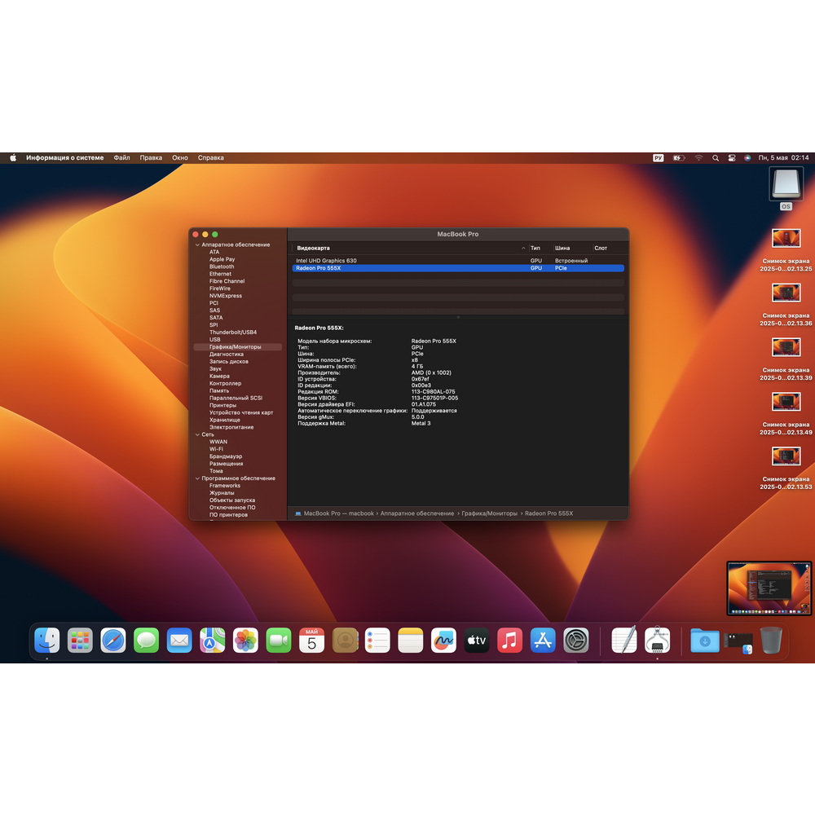This screenshot has height=815, width=815.
Task: Click Siri icon in menu bar
Action: 747,158
